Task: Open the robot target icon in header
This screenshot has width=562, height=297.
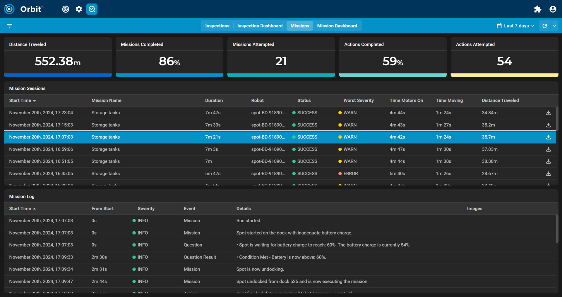Action: pos(66,9)
